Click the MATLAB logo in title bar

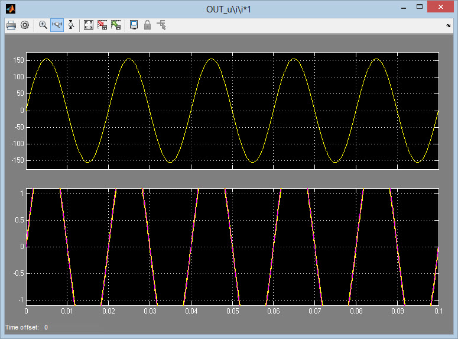point(11,9)
